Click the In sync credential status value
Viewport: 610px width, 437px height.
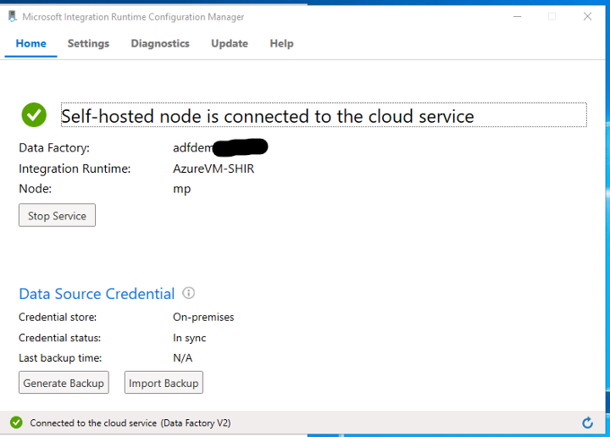(190, 338)
